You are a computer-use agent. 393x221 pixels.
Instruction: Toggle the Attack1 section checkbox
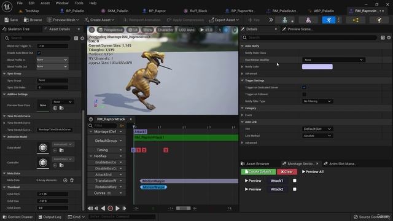[x=295, y=180]
